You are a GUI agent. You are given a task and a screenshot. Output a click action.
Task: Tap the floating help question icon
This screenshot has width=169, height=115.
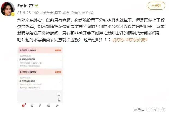coord(59,94)
